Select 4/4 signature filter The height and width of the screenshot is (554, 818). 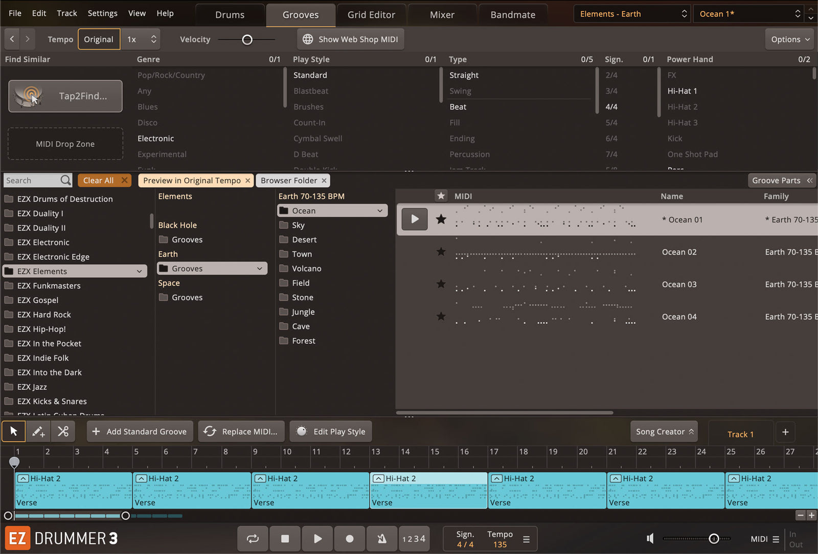point(611,106)
